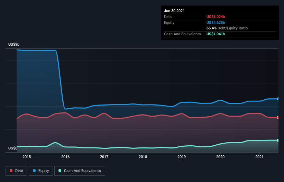Click the US$1.041b cash value
The height and width of the screenshot is (182, 284).
216,34
